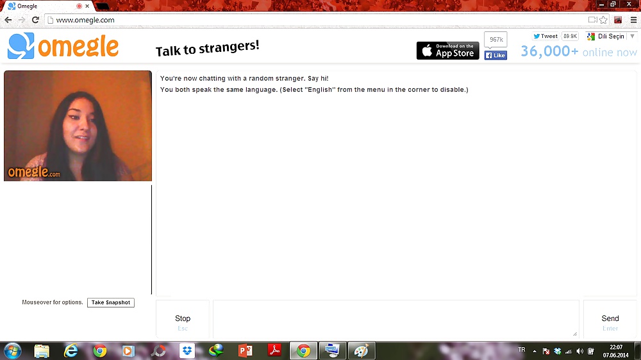Launch Internet Explorer from the taskbar
Image resolution: width=641 pixels, height=360 pixels.
point(71,351)
